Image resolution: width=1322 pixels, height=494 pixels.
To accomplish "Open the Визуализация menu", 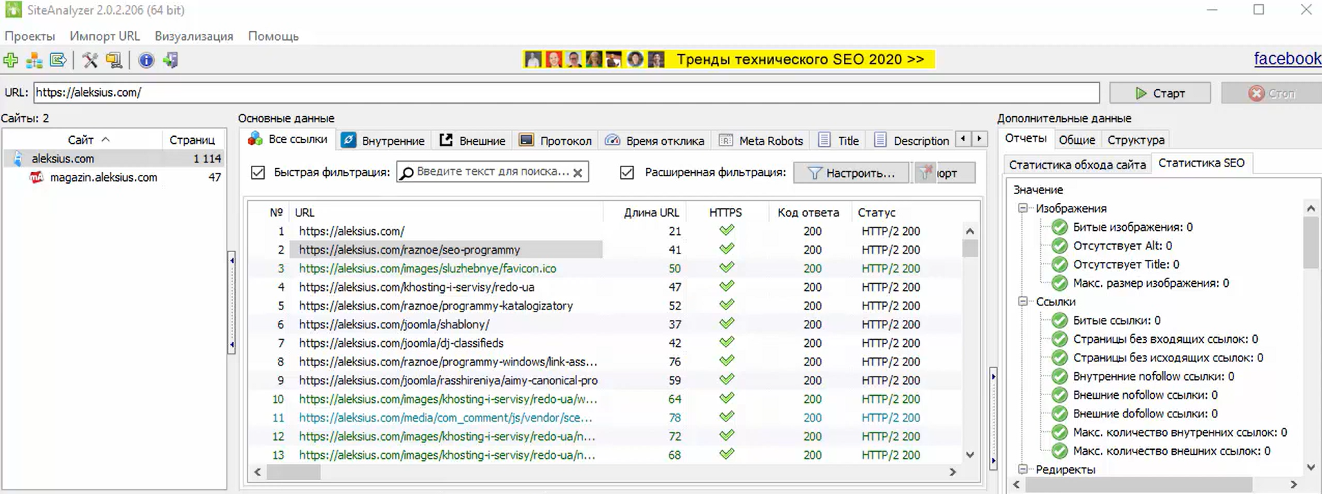I will [193, 36].
